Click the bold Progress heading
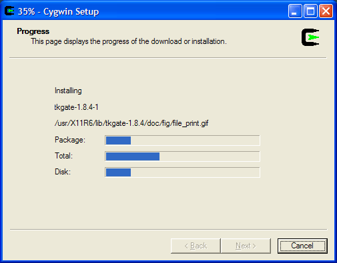Screen dimensions: 337x263 33,31
